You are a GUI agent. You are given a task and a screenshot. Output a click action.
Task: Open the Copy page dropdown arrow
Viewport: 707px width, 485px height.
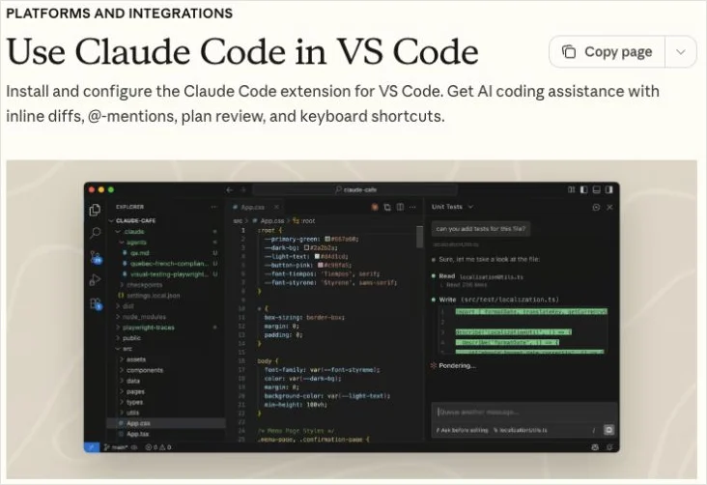[x=681, y=52]
